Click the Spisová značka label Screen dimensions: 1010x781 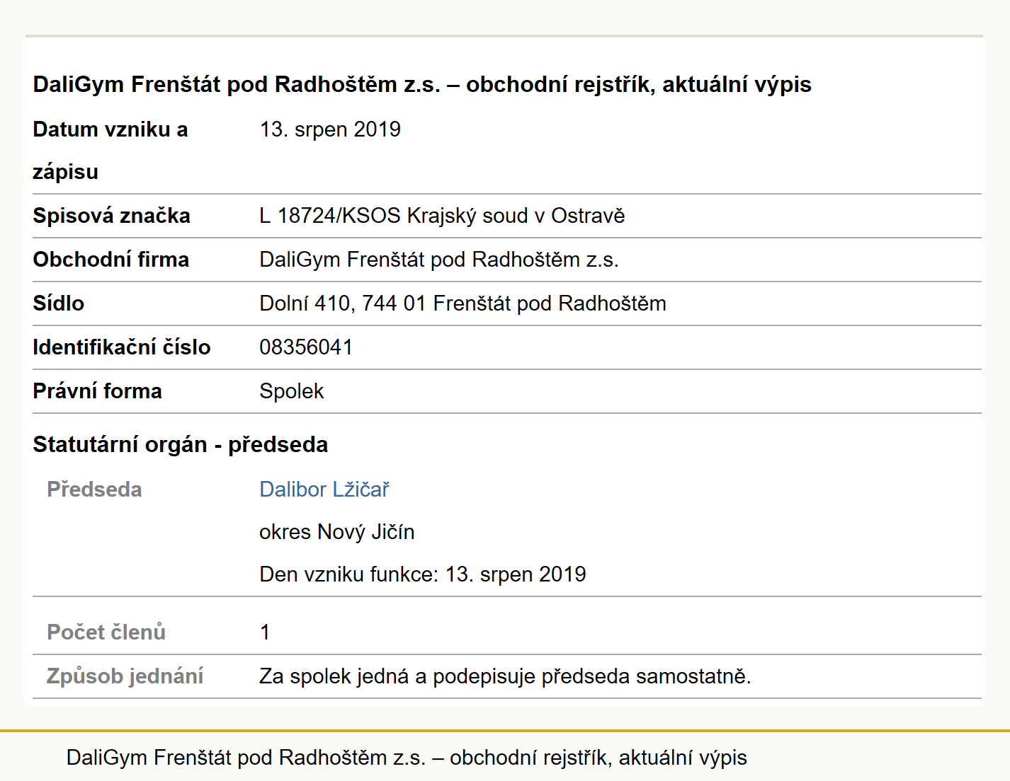(111, 216)
